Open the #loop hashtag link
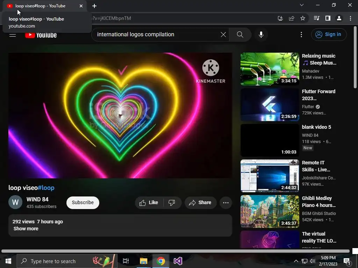This screenshot has height=268, width=358. (x=46, y=188)
